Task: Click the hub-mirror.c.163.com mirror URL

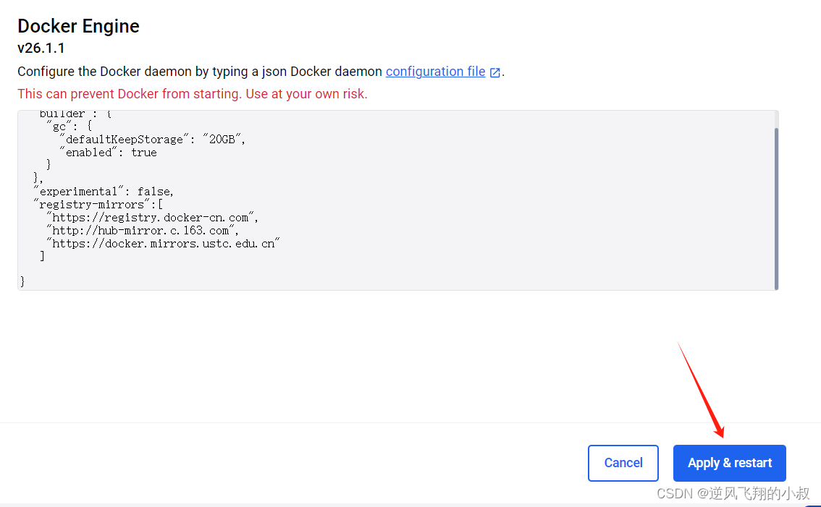Action: tap(143, 230)
